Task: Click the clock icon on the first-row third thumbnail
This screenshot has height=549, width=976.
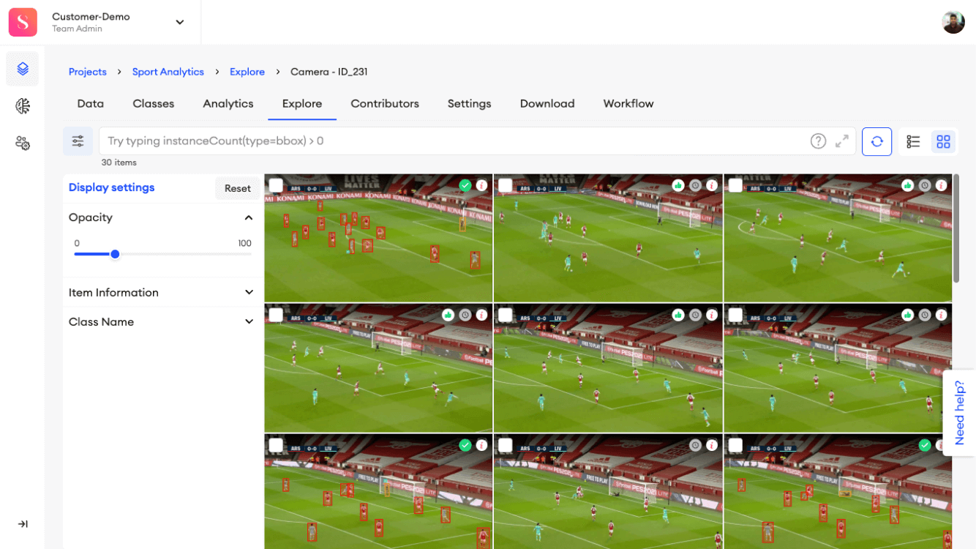Action: [x=925, y=186]
